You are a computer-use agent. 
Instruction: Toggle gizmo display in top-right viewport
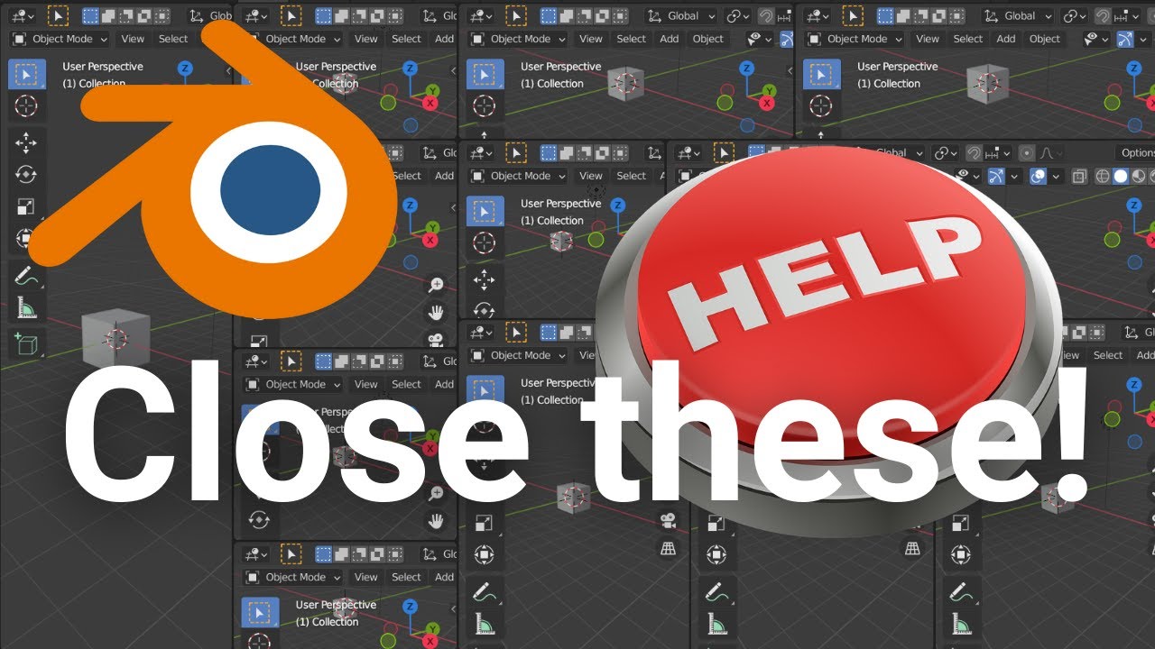pos(1124,39)
